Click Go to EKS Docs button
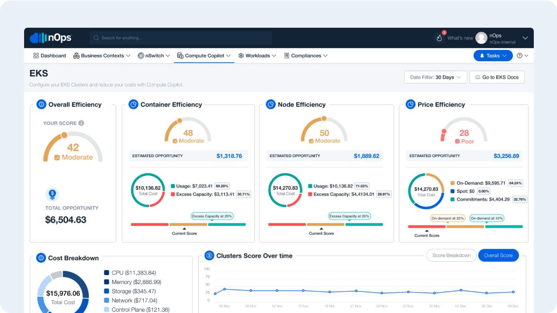 click(497, 77)
